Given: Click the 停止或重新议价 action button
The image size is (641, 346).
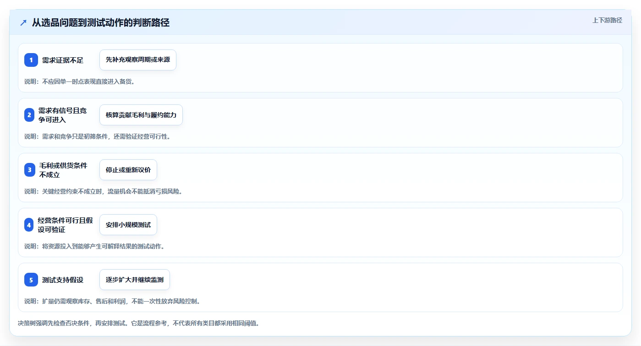Looking at the screenshot, I should pyautogui.click(x=128, y=170).
